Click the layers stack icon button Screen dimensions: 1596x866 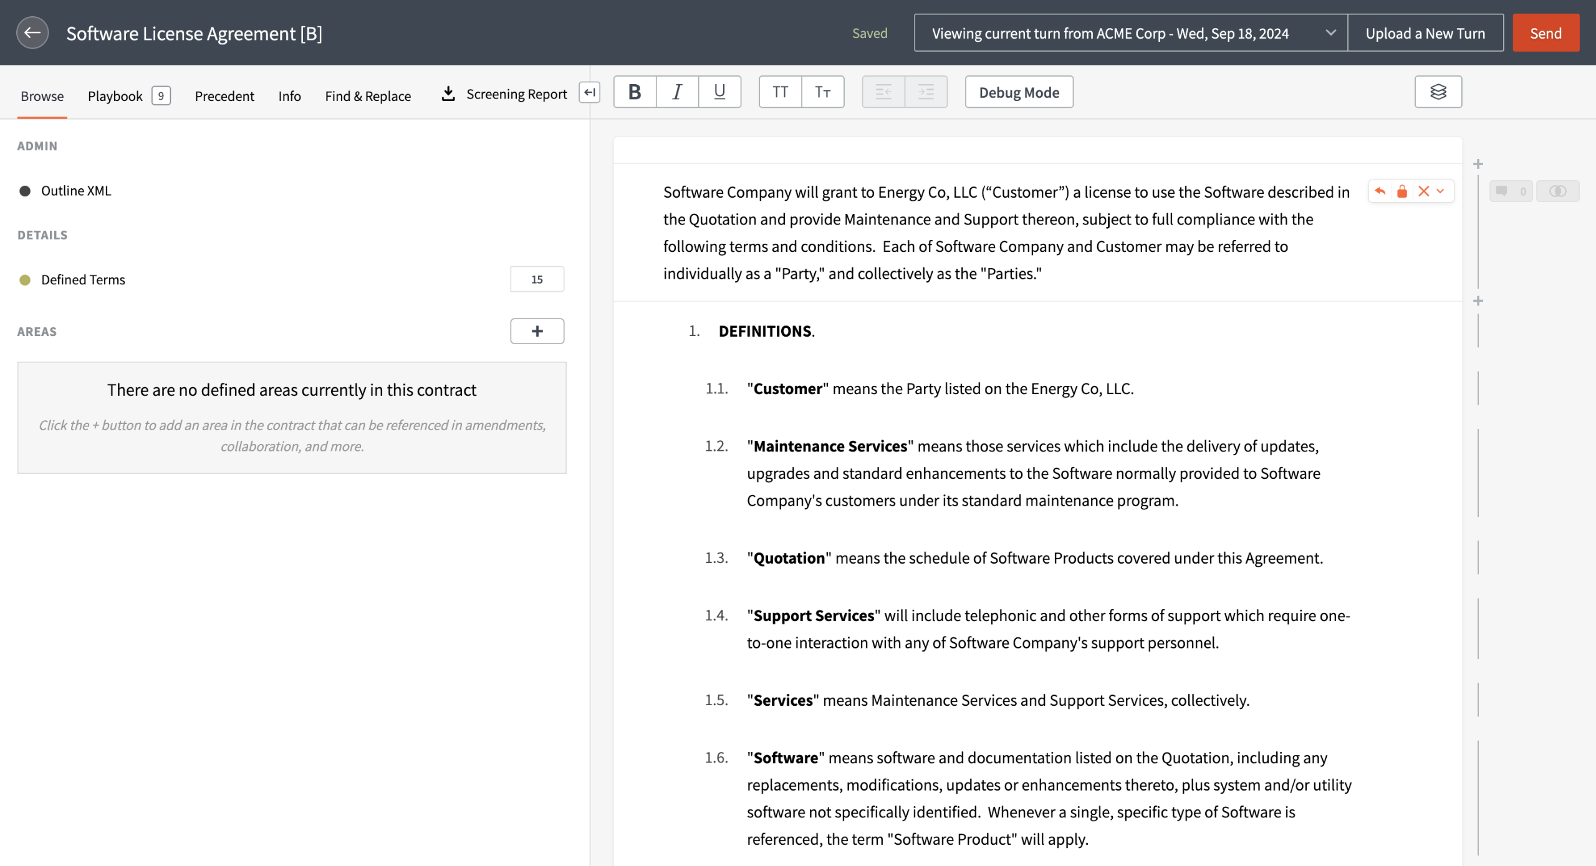1438,92
